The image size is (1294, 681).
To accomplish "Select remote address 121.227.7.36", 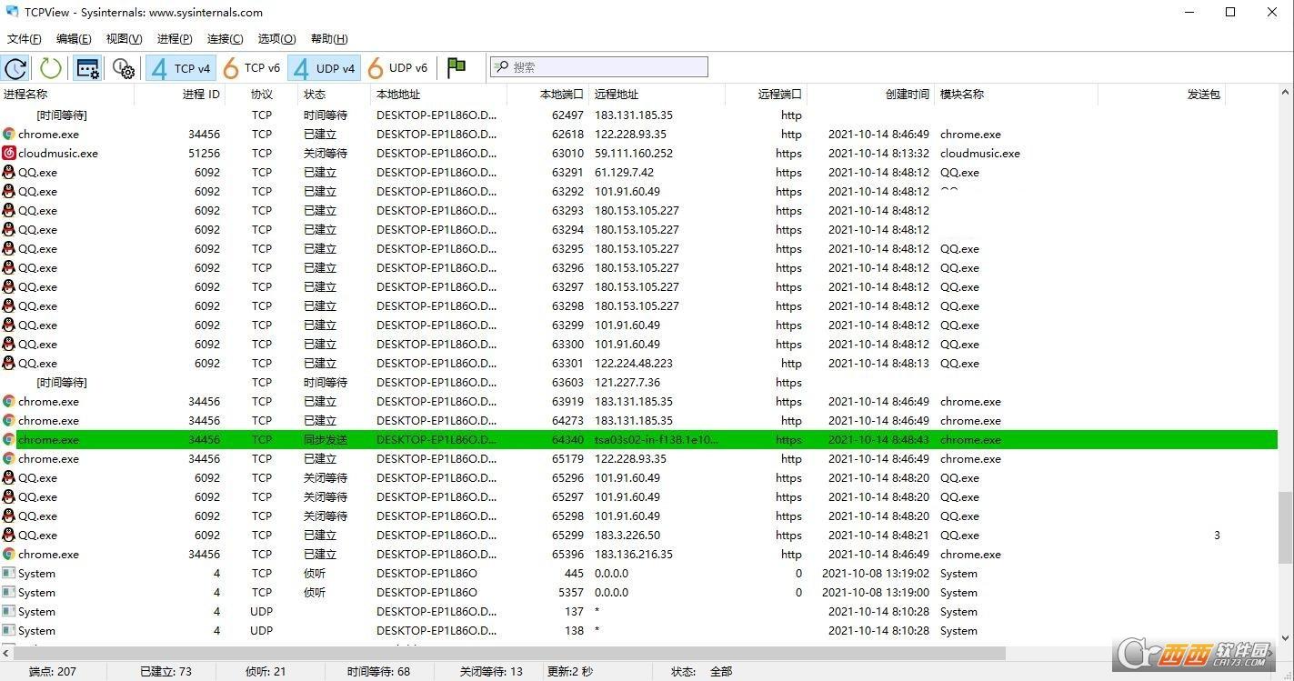I will point(627,383).
